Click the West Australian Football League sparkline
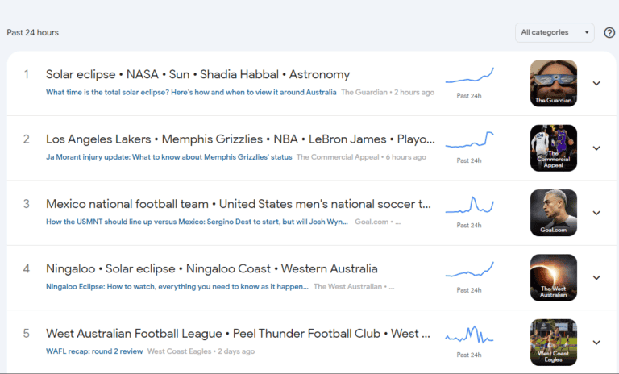Image resolution: width=619 pixels, height=374 pixels. point(469,335)
